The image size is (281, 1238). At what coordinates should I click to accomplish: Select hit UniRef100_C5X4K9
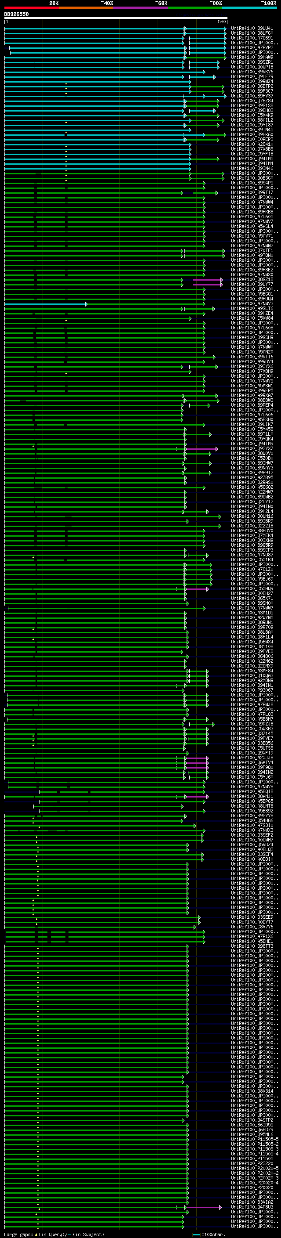pyautogui.click(x=252, y=115)
